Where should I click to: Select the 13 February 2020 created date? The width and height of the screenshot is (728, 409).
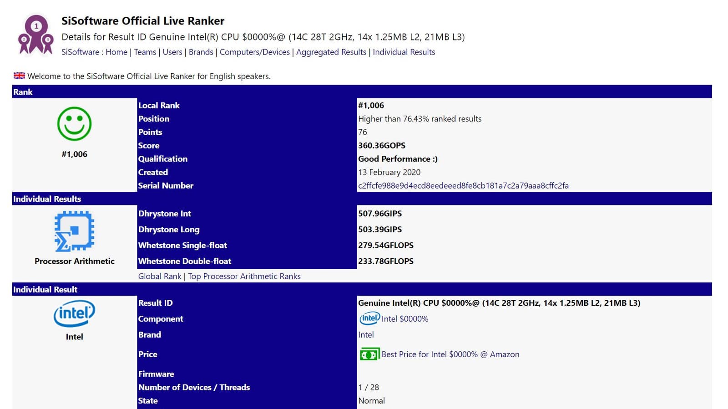click(389, 172)
